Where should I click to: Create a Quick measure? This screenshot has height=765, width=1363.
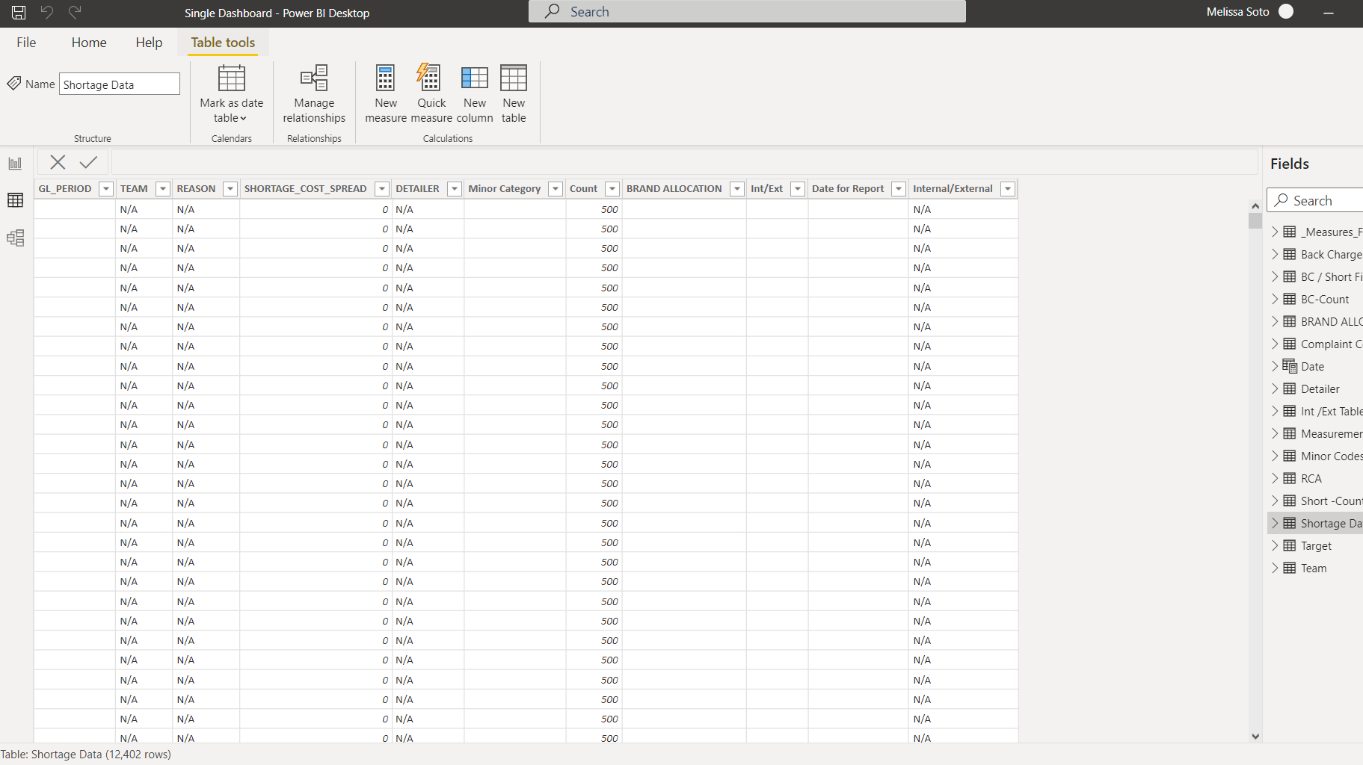pyautogui.click(x=431, y=94)
